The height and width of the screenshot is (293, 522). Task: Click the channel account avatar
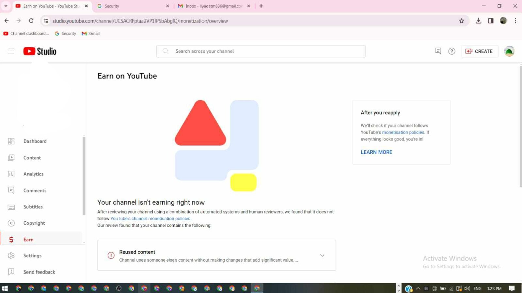[509, 51]
